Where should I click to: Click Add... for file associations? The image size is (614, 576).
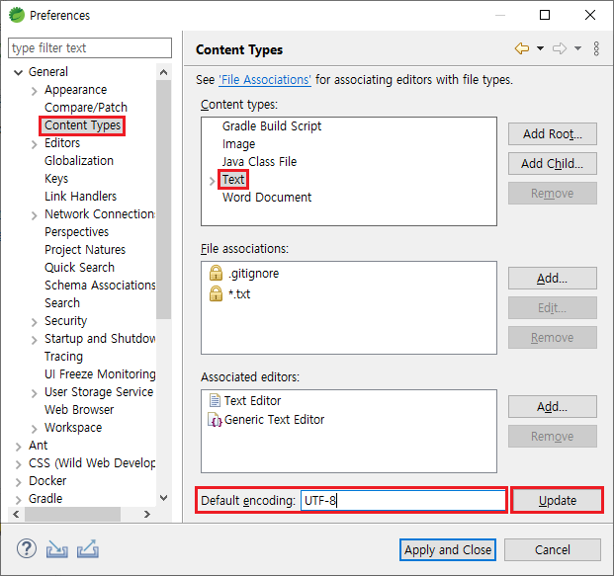[x=552, y=279]
